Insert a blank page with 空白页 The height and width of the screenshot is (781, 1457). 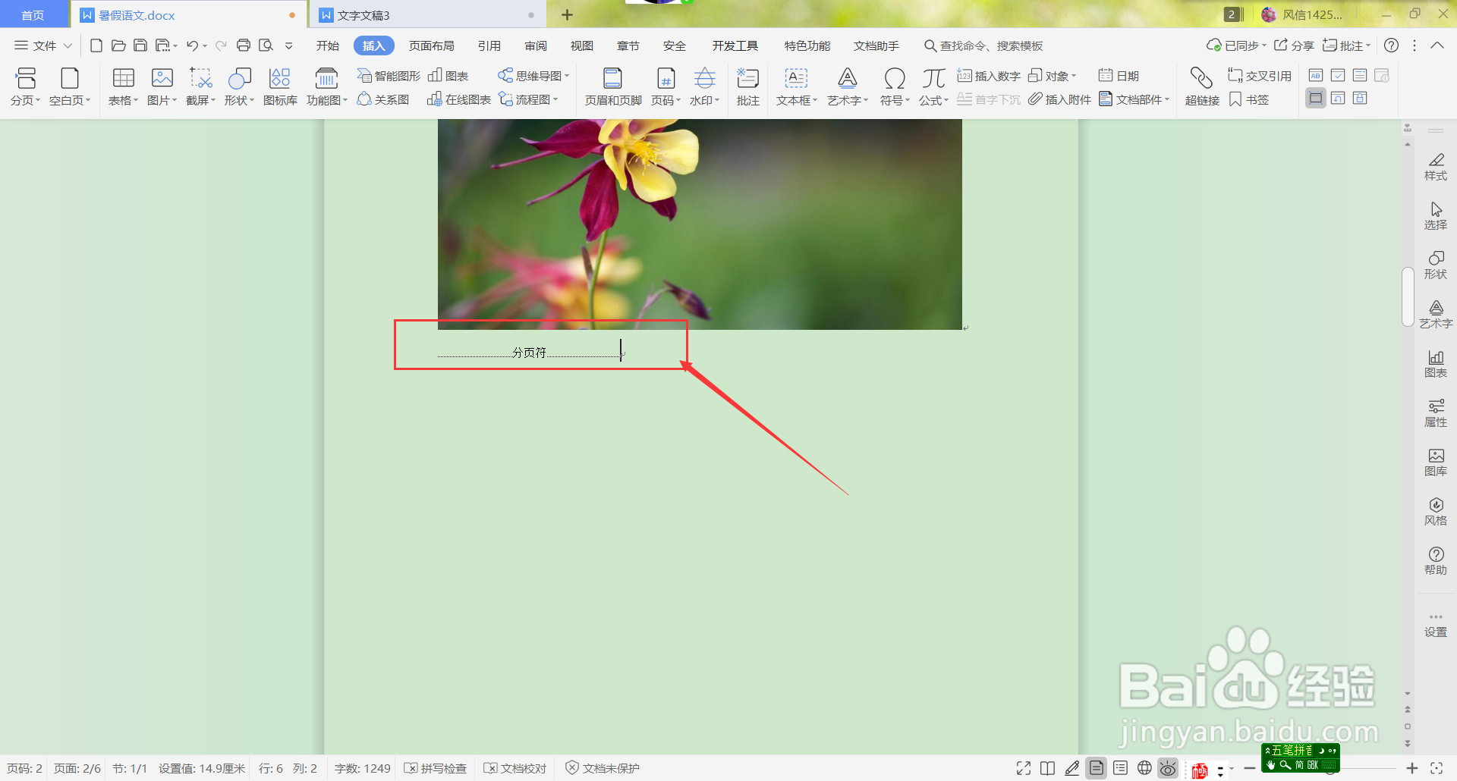click(70, 86)
